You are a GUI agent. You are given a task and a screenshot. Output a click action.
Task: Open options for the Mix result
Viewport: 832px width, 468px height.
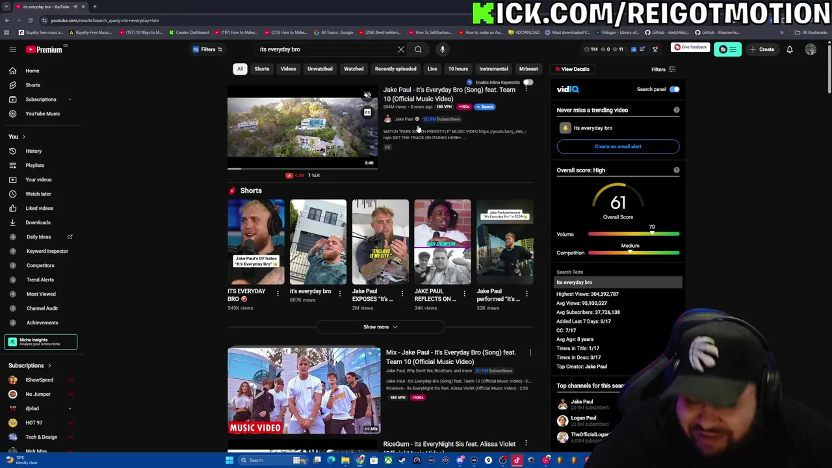pos(530,352)
